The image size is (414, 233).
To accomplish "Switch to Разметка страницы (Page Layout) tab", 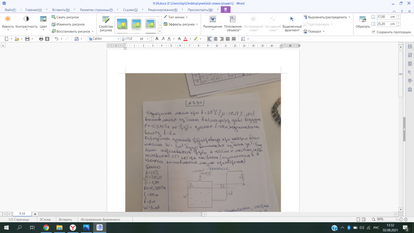I will 96,10.
